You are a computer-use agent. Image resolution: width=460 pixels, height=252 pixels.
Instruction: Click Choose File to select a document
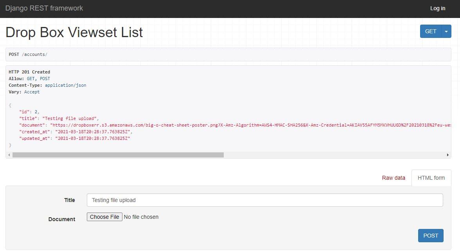pyautogui.click(x=104, y=217)
